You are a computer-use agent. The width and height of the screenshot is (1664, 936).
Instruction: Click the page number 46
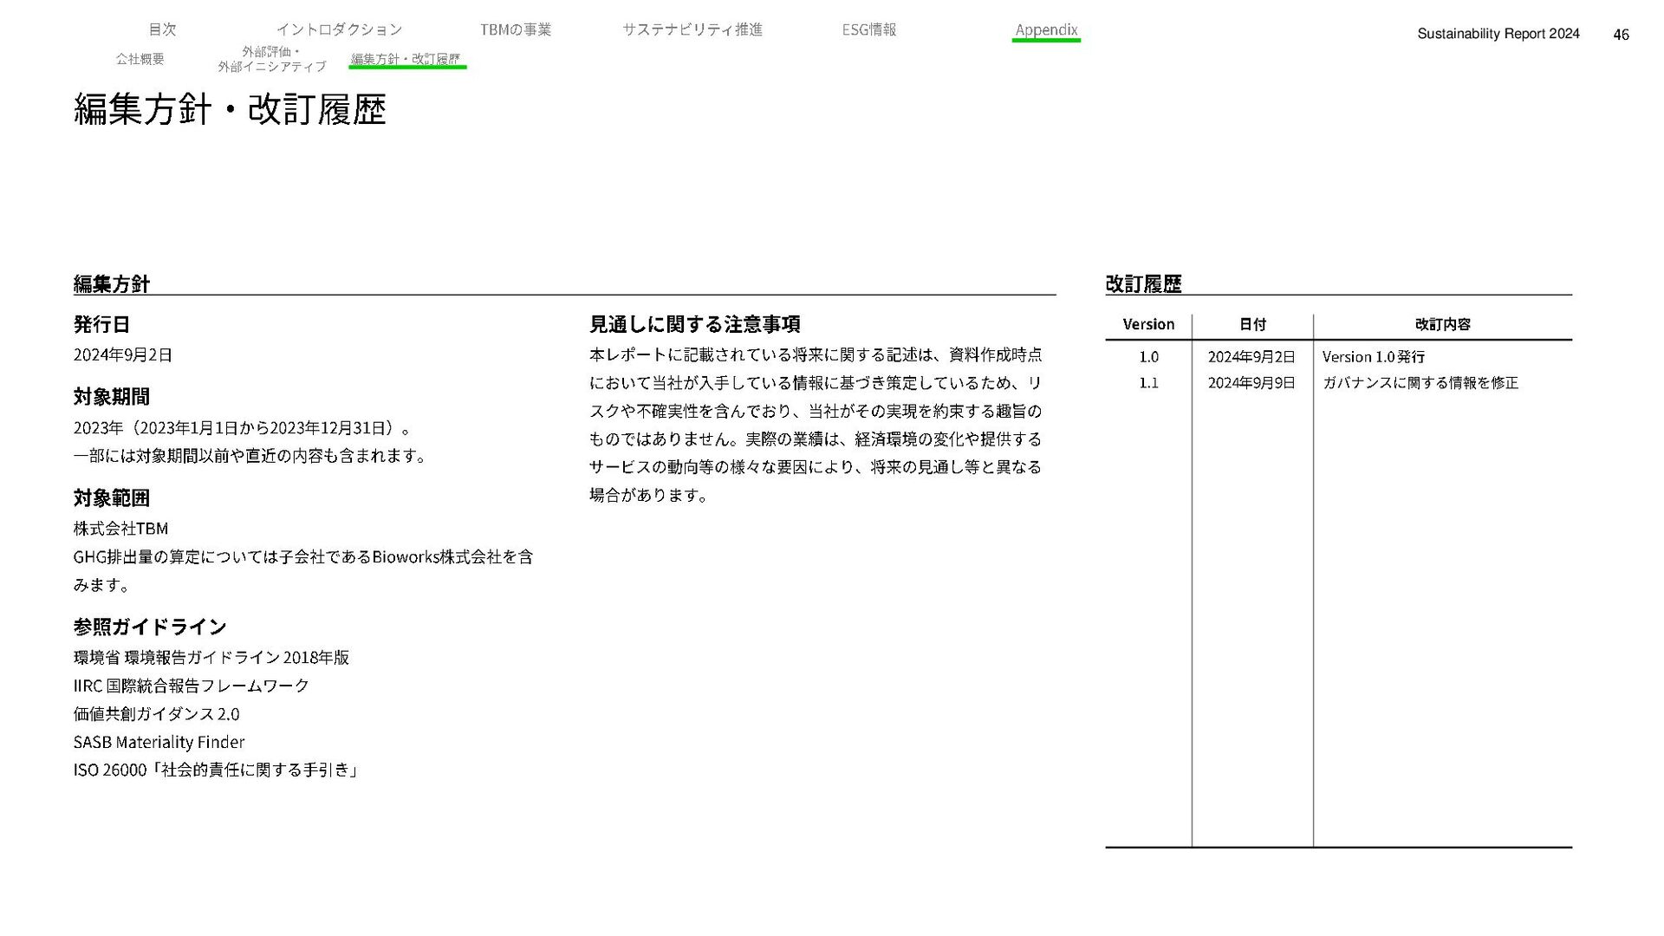point(1621,35)
